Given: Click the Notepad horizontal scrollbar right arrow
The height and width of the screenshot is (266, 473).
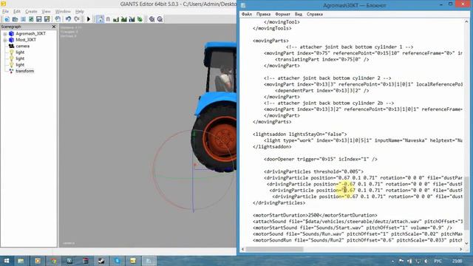Looking at the screenshot, I should (460, 249).
